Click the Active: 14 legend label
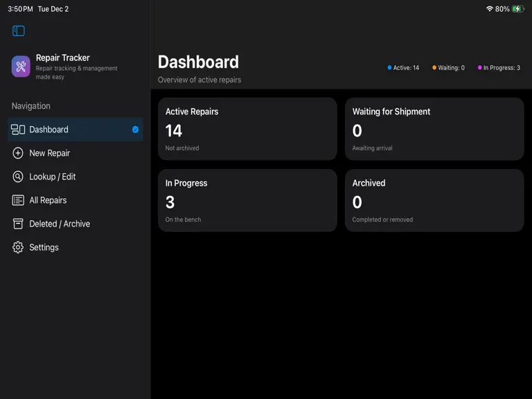 pyautogui.click(x=406, y=67)
